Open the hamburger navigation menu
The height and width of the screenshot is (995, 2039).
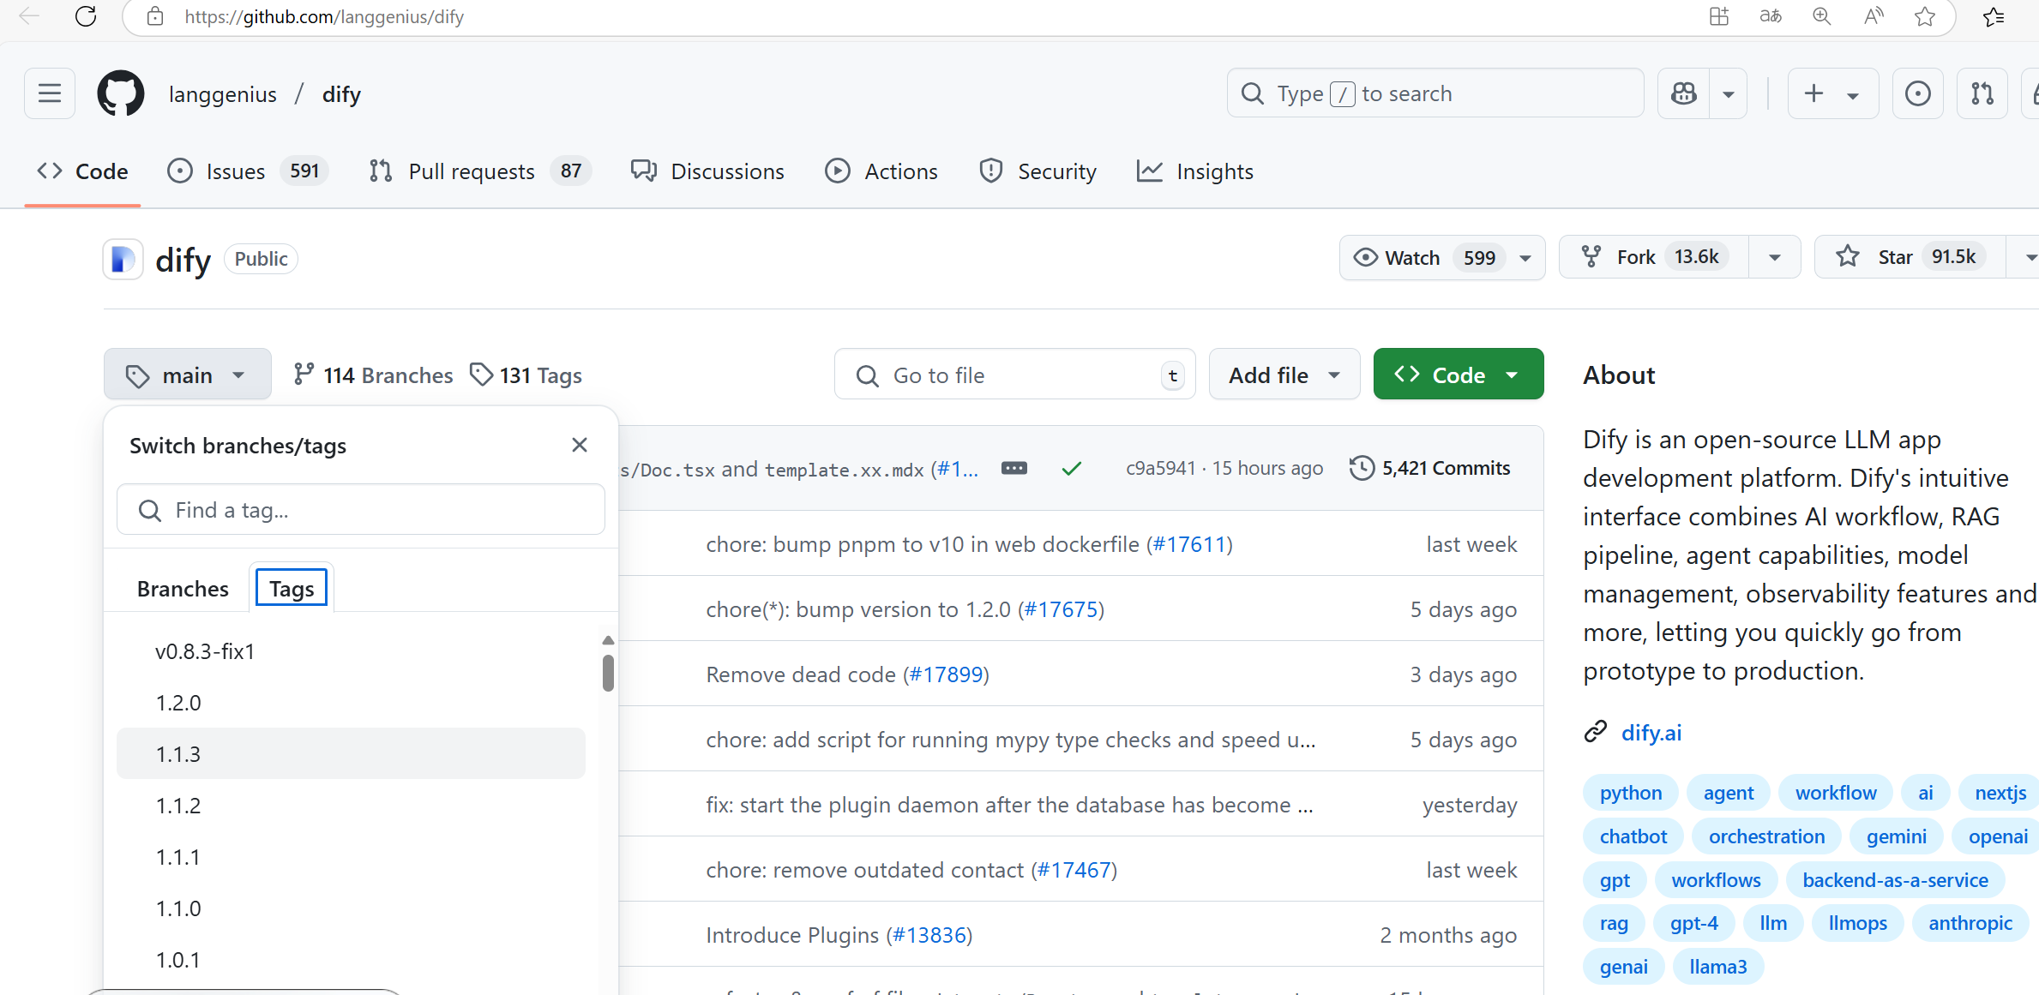tap(50, 93)
